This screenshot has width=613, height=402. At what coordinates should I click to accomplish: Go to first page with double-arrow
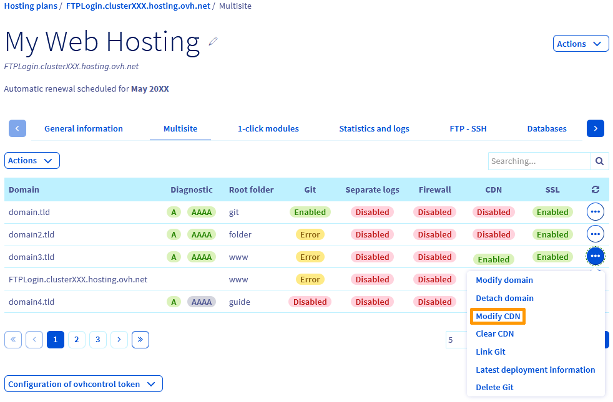[x=13, y=340]
